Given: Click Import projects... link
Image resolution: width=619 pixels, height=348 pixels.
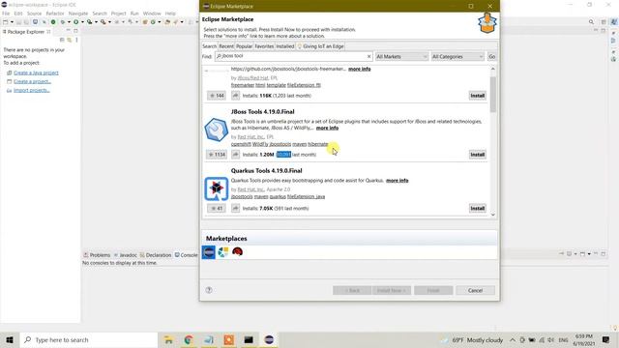Looking at the screenshot, I should pyautogui.click(x=32, y=90).
